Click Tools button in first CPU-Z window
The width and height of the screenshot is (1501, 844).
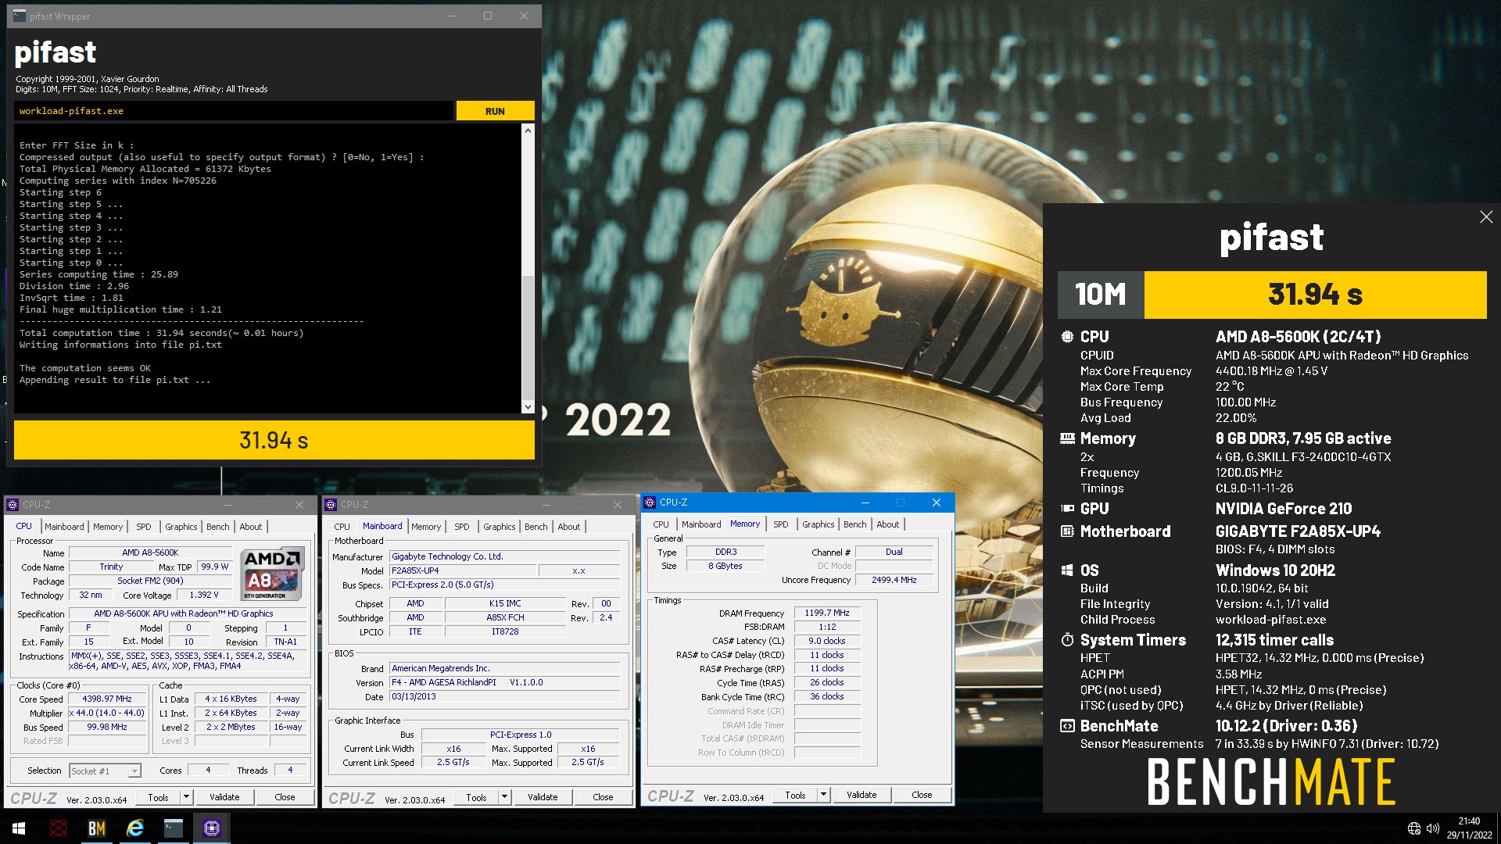(x=159, y=797)
